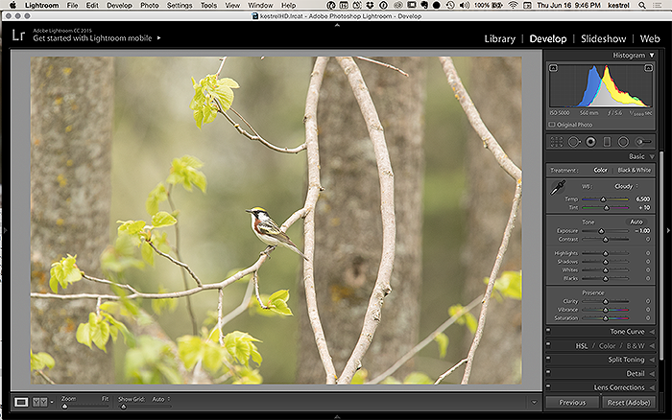Viewport: 672px width, 420px height.
Task: Expand the HSL panel triangle
Action: [652, 346]
